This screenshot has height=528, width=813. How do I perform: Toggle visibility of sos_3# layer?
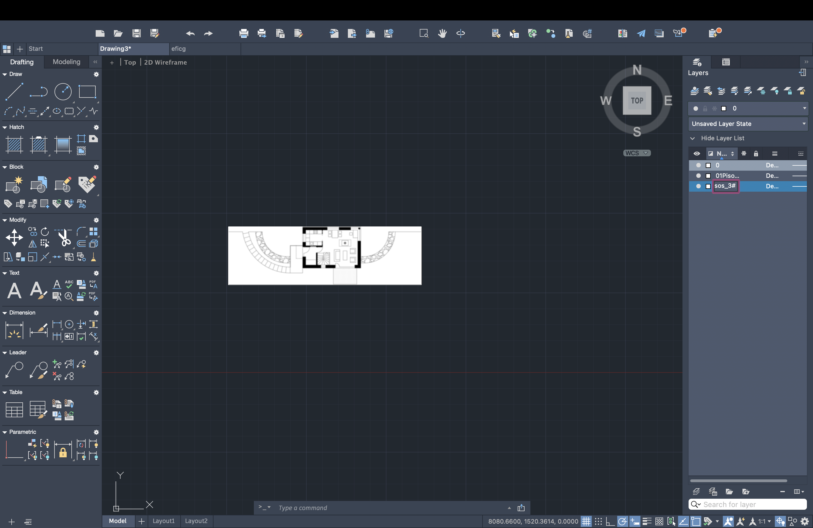pyautogui.click(x=697, y=186)
